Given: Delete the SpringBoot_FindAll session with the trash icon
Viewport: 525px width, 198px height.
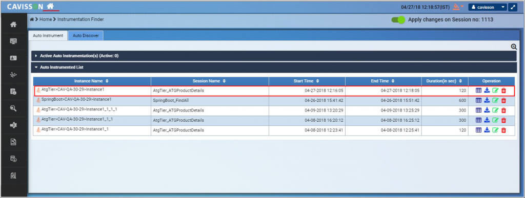Looking at the screenshot, I should (503, 100).
